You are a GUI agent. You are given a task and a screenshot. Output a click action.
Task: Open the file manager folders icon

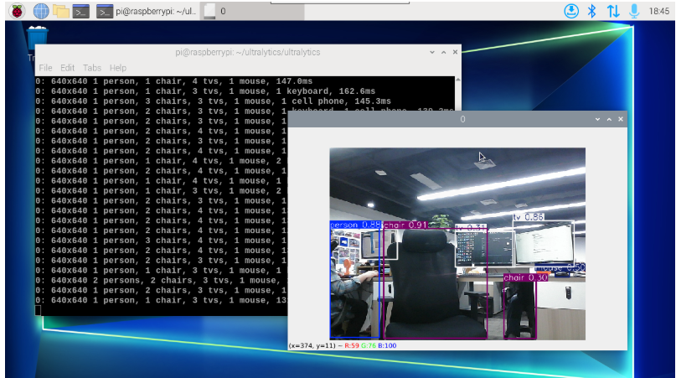pyautogui.click(x=61, y=11)
